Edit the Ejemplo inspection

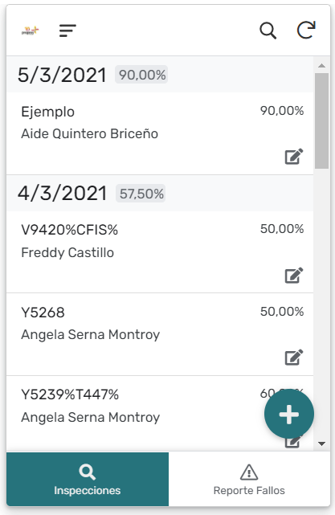point(293,157)
